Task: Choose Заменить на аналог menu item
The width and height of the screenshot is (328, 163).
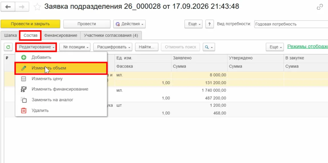Action: click(x=61, y=100)
